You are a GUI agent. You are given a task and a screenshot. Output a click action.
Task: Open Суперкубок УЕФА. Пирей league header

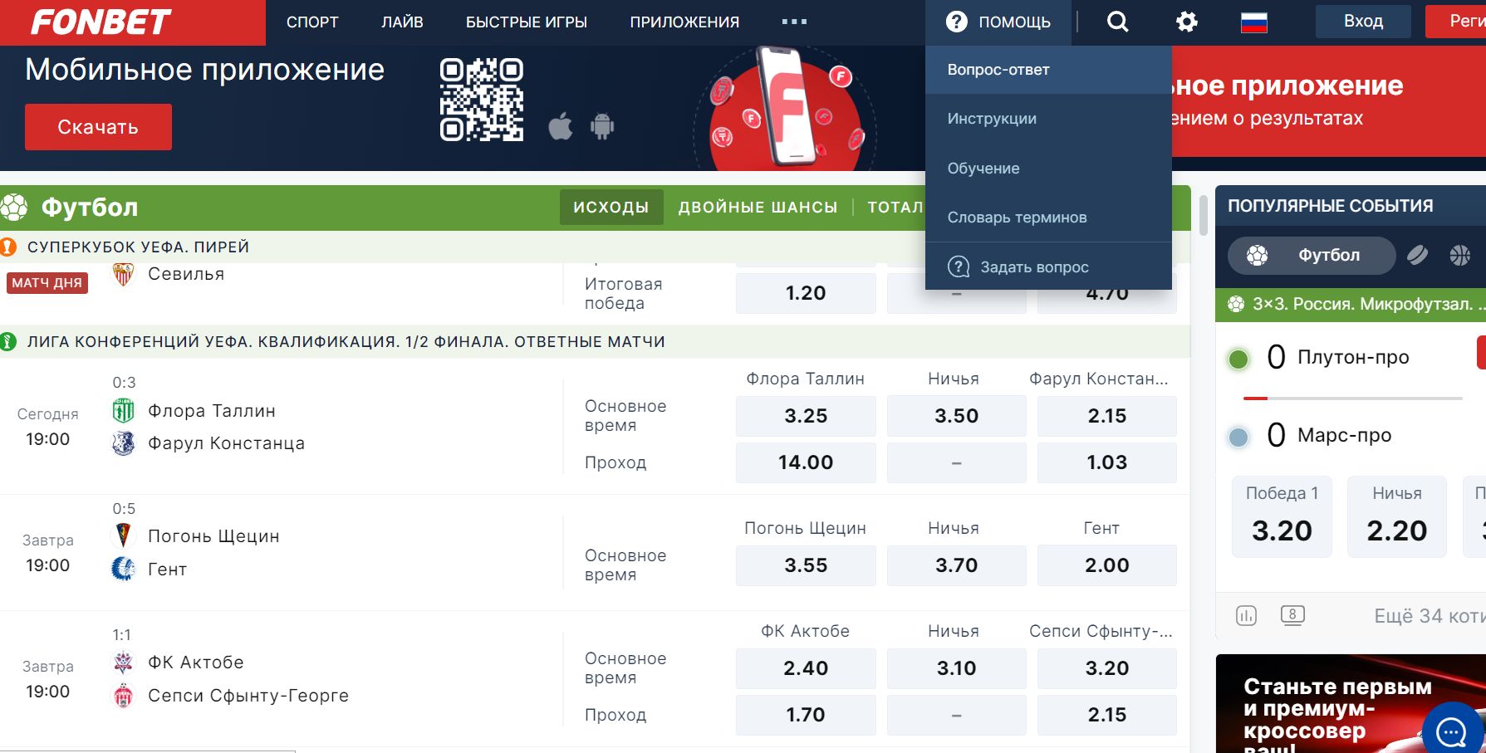[x=138, y=247]
